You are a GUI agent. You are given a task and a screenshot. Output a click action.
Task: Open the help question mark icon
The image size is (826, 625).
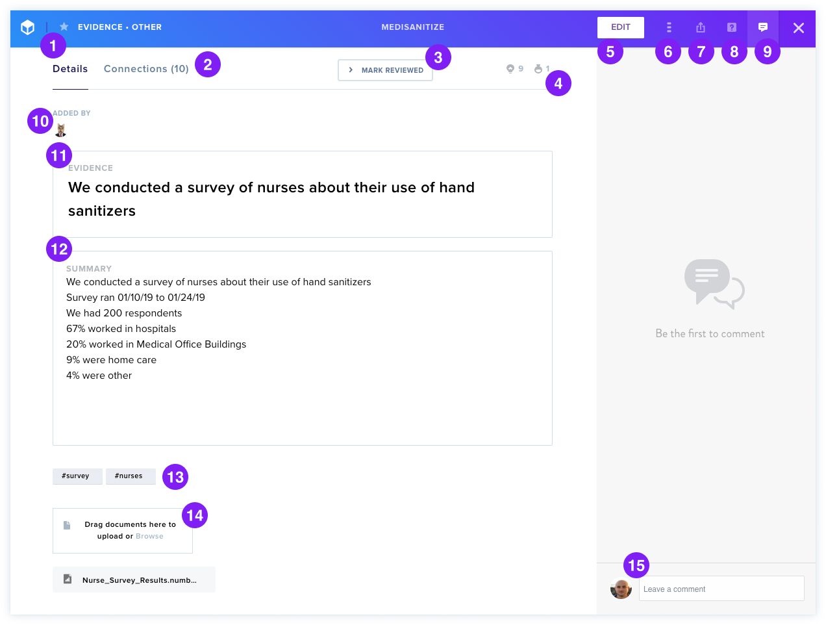pos(732,27)
